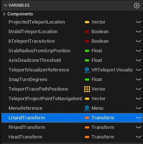Open the Transform type selector for LHandTransform
The image size is (143, 144).
[103, 118]
